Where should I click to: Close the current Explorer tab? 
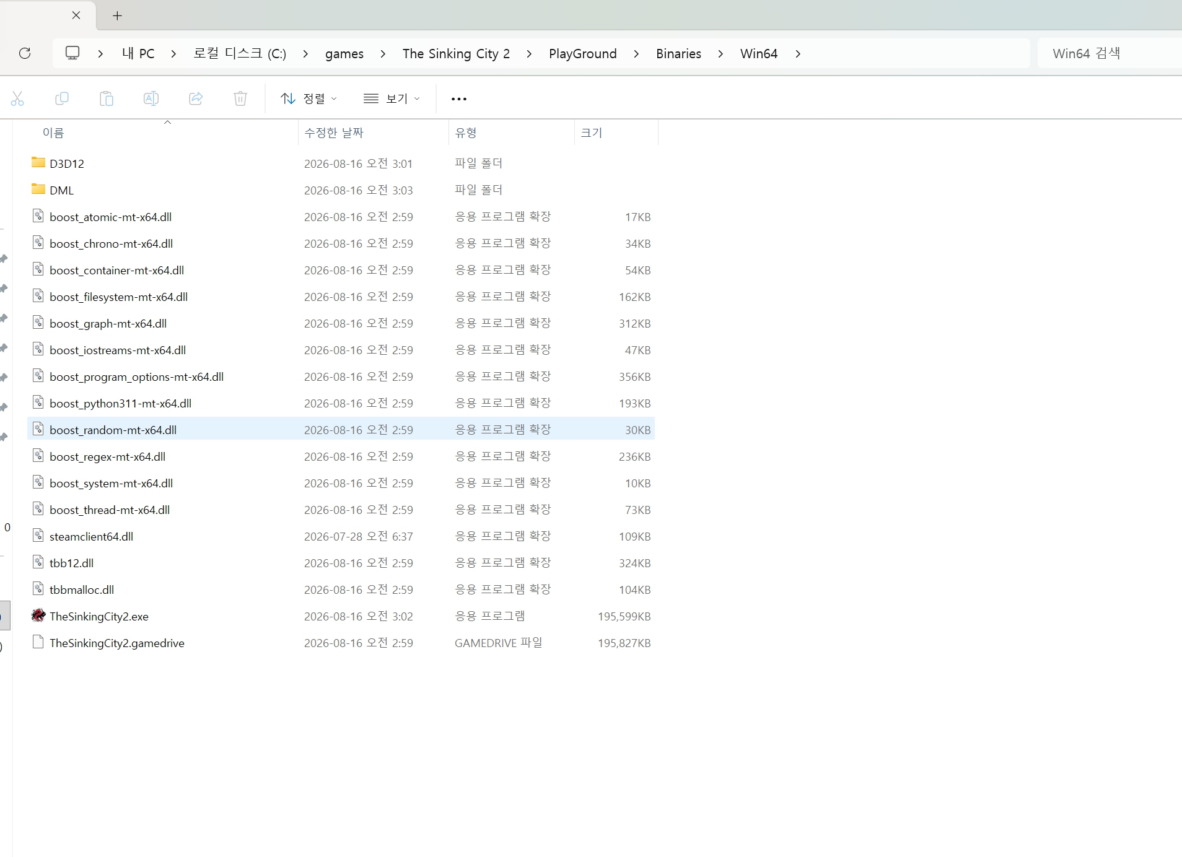tap(76, 15)
